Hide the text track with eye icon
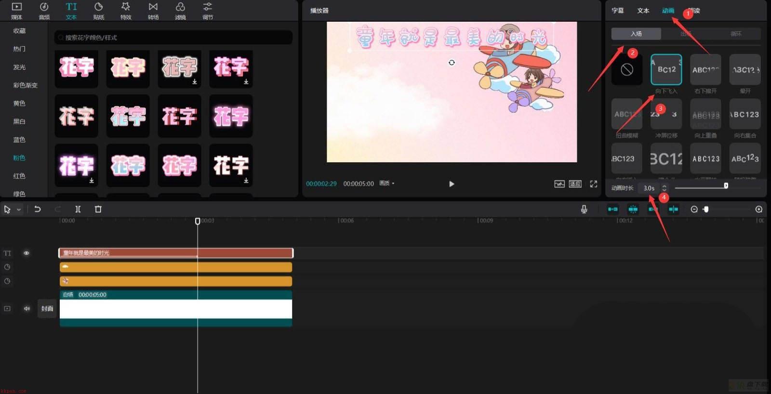 coord(27,253)
